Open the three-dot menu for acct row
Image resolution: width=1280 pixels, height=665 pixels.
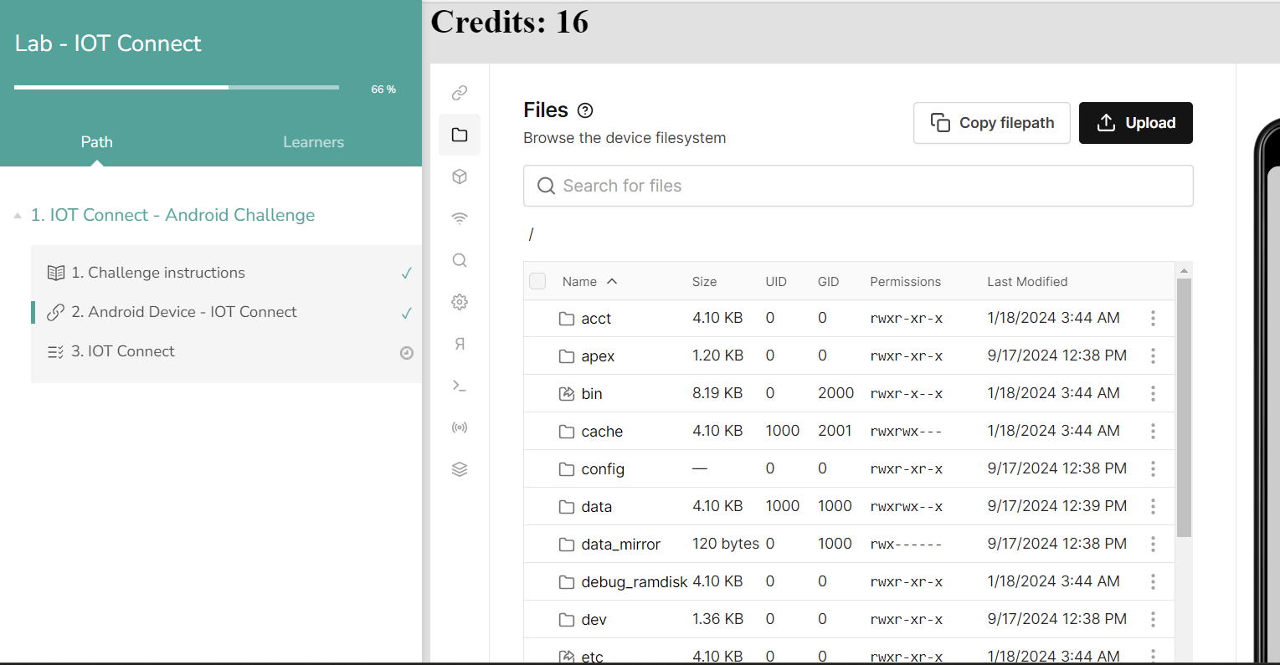pyautogui.click(x=1153, y=318)
